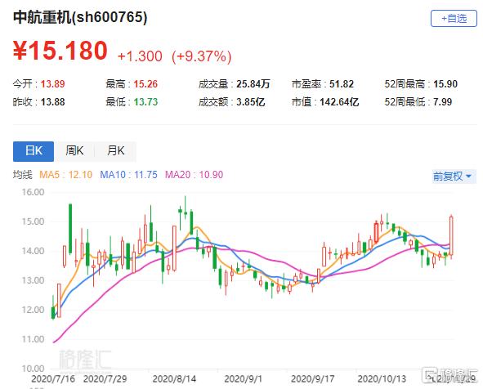Click y-axis label 11.00

tap(33, 339)
